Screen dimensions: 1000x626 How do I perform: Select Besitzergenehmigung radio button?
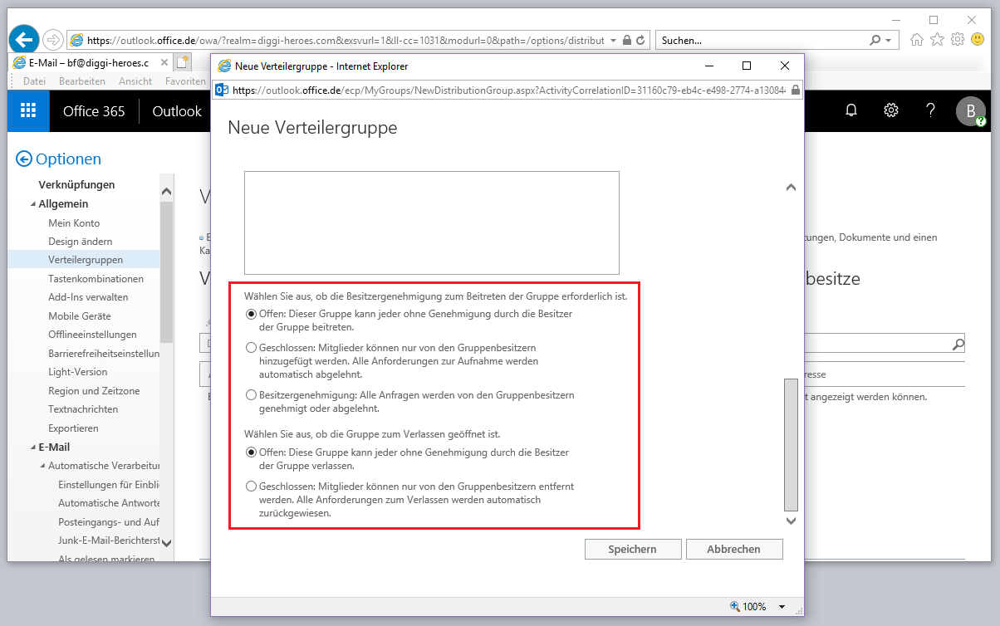tap(251, 395)
